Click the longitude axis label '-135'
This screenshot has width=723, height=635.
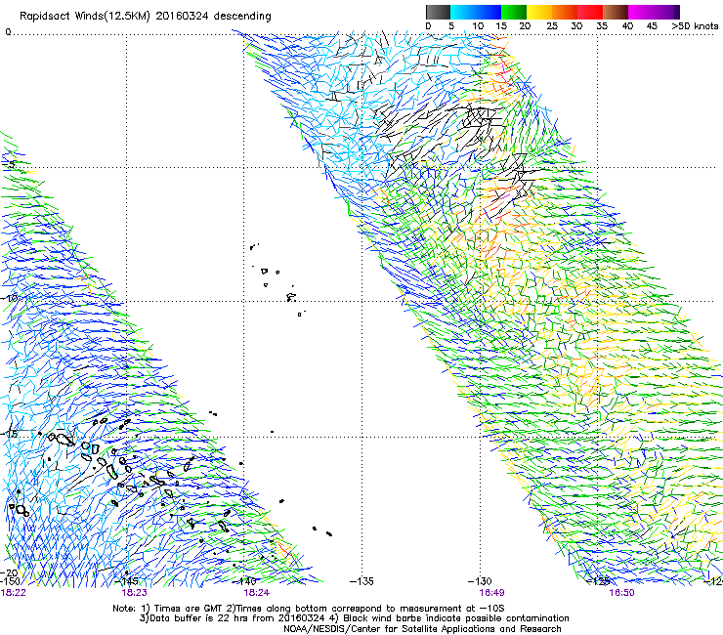(361, 581)
